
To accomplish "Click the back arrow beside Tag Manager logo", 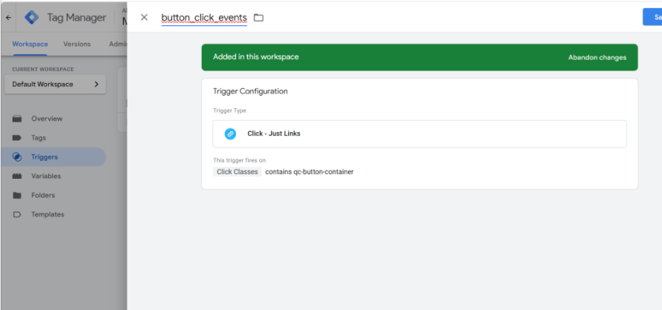I will point(8,17).
